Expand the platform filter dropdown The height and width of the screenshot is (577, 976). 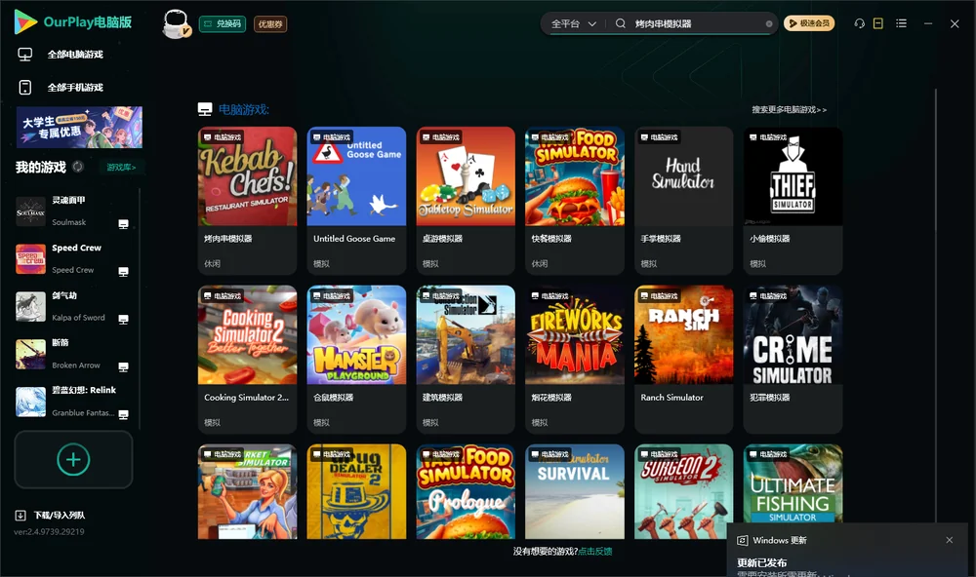click(573, 23)
